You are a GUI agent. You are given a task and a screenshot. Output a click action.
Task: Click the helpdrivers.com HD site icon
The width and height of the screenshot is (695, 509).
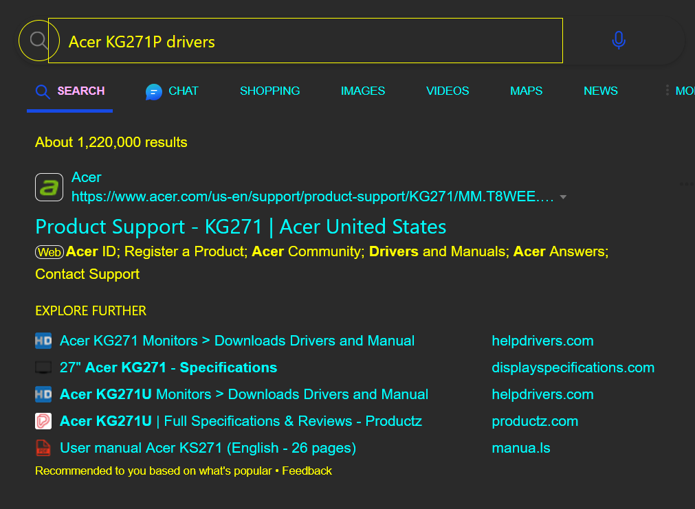(x=43, y=340)
